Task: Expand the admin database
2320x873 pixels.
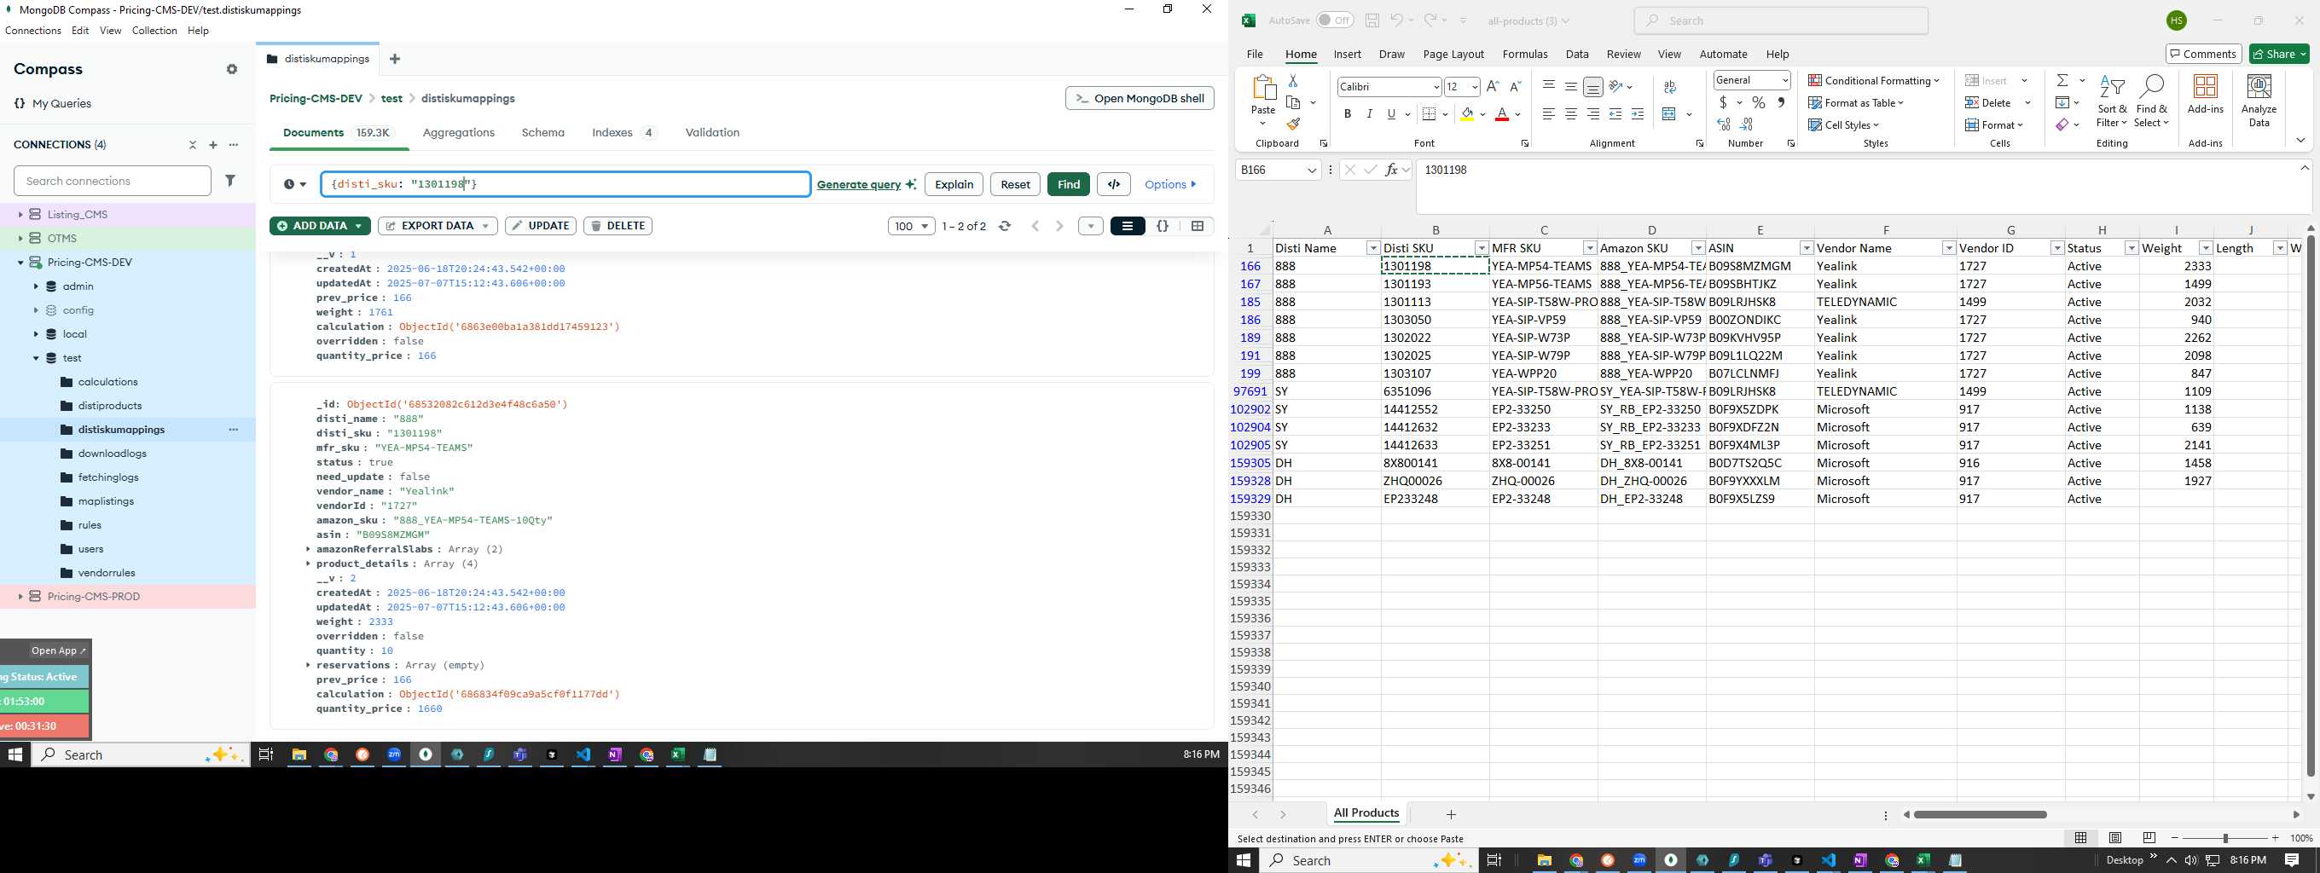Action: point(36,286)
